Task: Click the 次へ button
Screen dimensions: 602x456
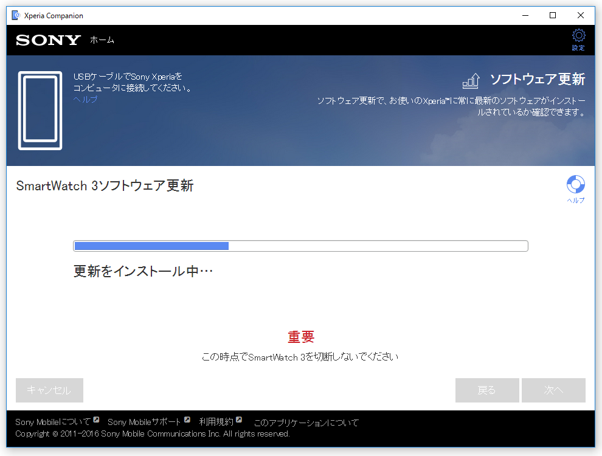Action: (x=553, y=390)
